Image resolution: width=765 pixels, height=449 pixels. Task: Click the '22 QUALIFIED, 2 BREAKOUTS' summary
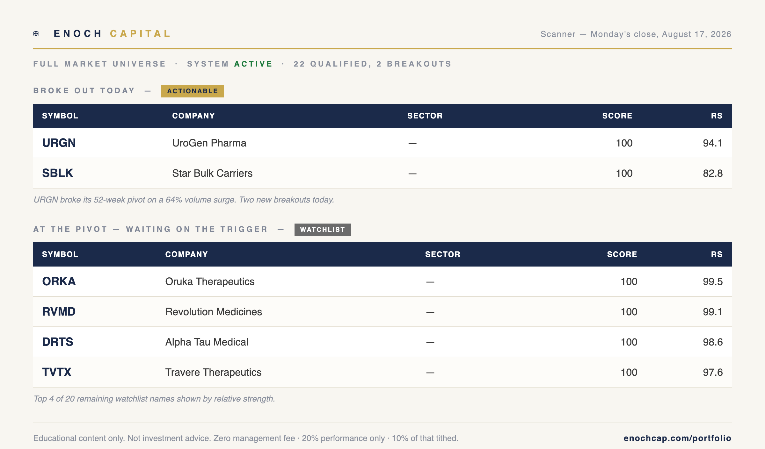[x=372, y=64]
